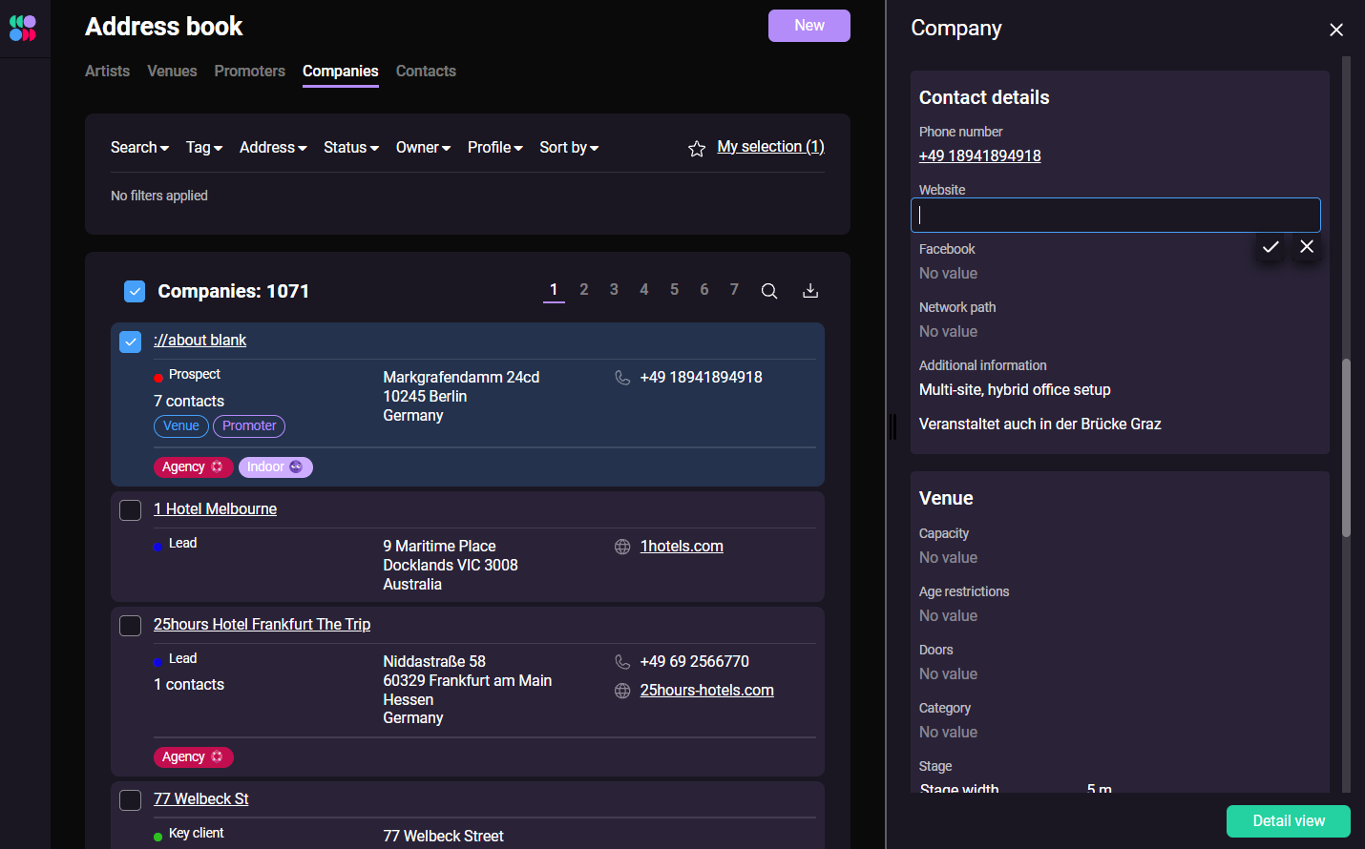Open the Owner filter dropdown
Screen dimensions: 1365x849
click(x=423, y=147)
